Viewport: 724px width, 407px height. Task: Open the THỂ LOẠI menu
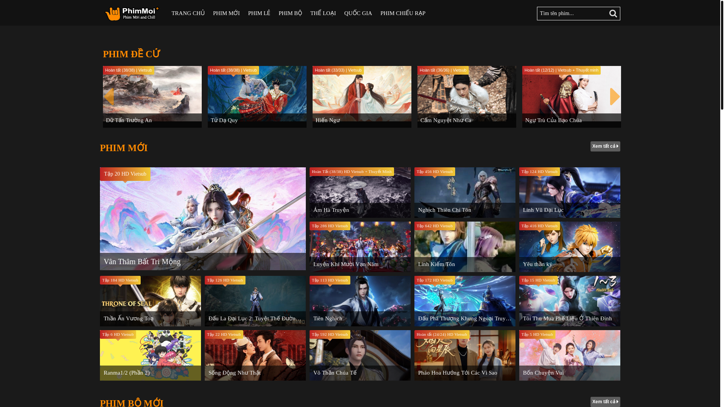(x=323, y=13)
